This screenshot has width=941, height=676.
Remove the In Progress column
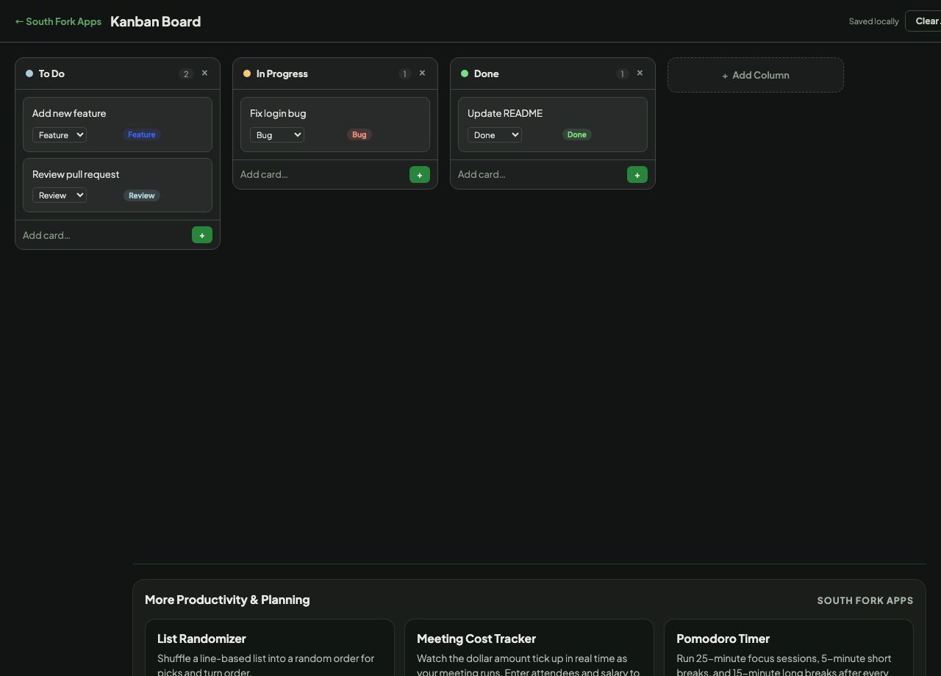[x=422, y=73]
